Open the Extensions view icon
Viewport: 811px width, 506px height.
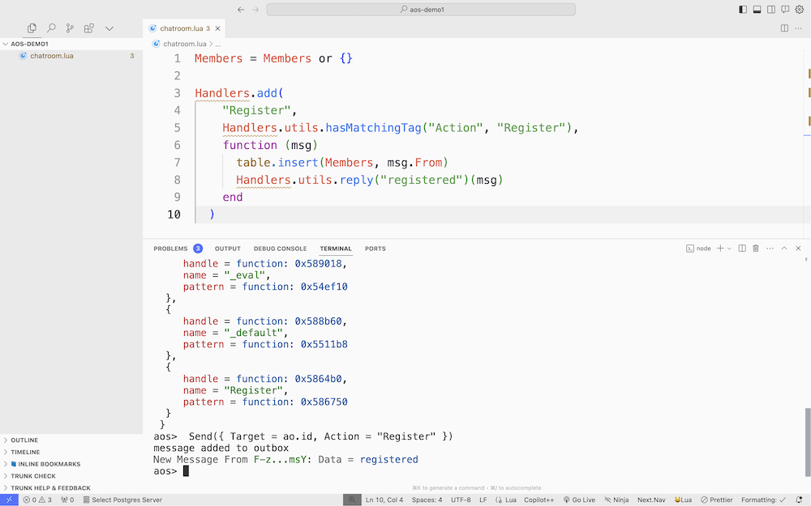click(89, 28)
